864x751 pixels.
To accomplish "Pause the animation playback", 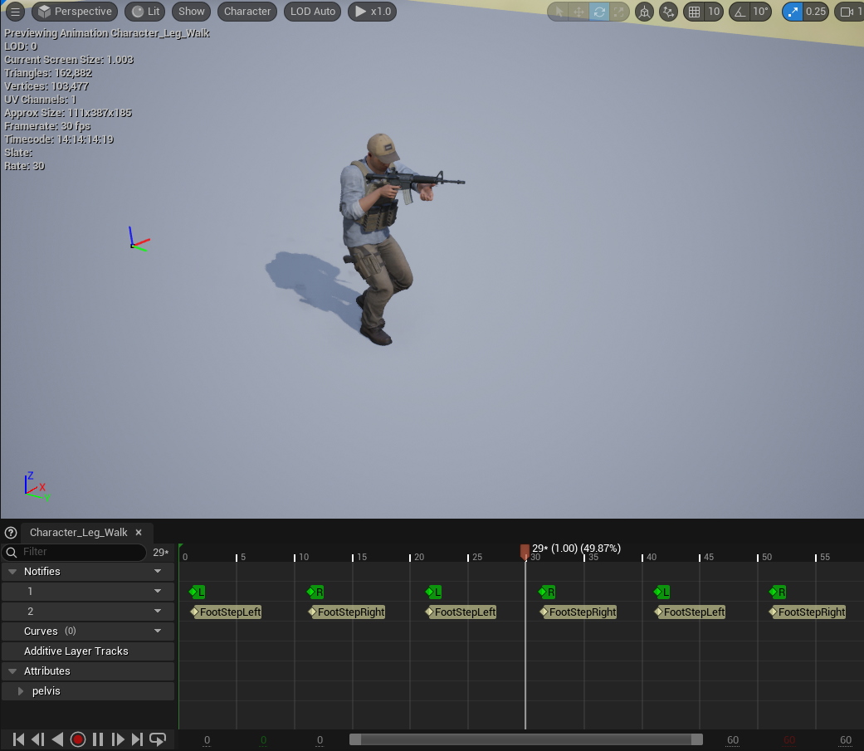I will click(98, 739).
